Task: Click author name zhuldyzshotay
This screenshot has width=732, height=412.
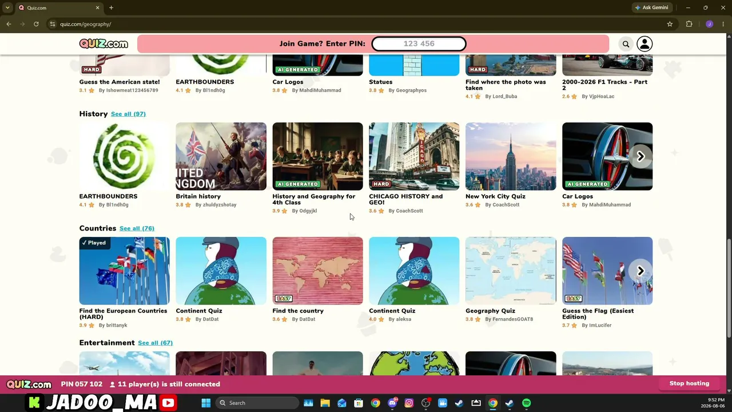Action: click(x=220, y=205)
